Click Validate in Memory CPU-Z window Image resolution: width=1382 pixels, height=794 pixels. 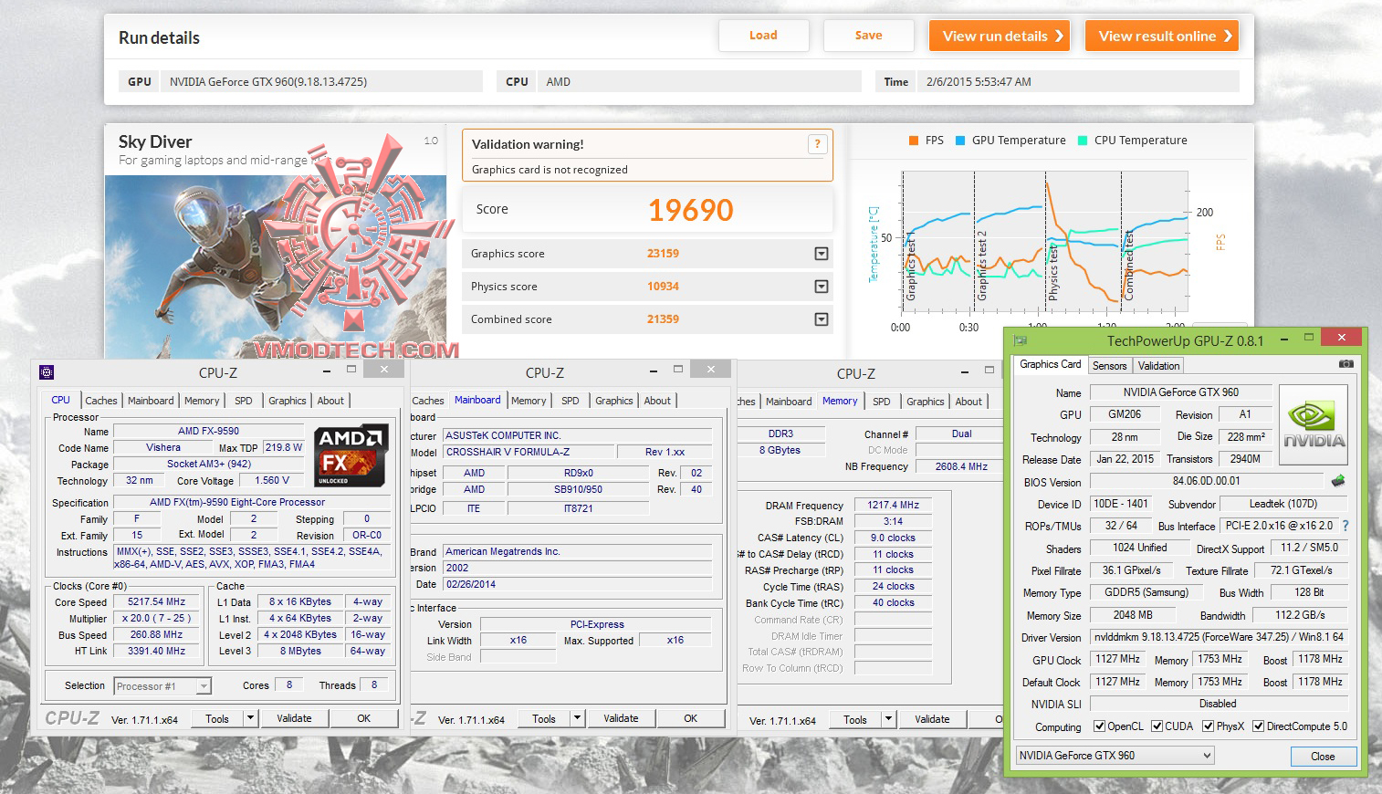(x=932, y=719)
